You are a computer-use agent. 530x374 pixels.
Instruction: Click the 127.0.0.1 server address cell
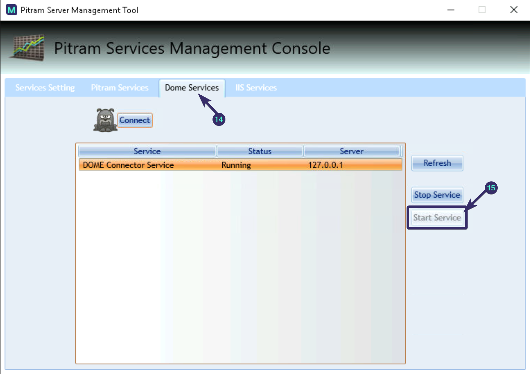(326, 165)
